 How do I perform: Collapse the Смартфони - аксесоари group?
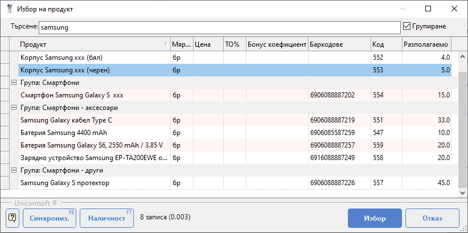tap(14, 108)
